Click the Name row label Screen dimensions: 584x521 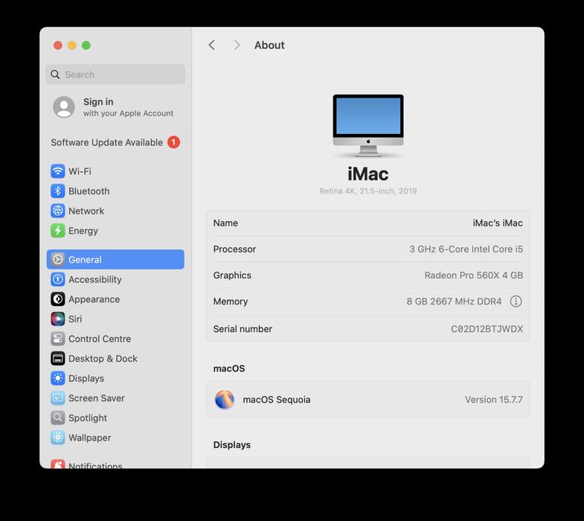225,223
